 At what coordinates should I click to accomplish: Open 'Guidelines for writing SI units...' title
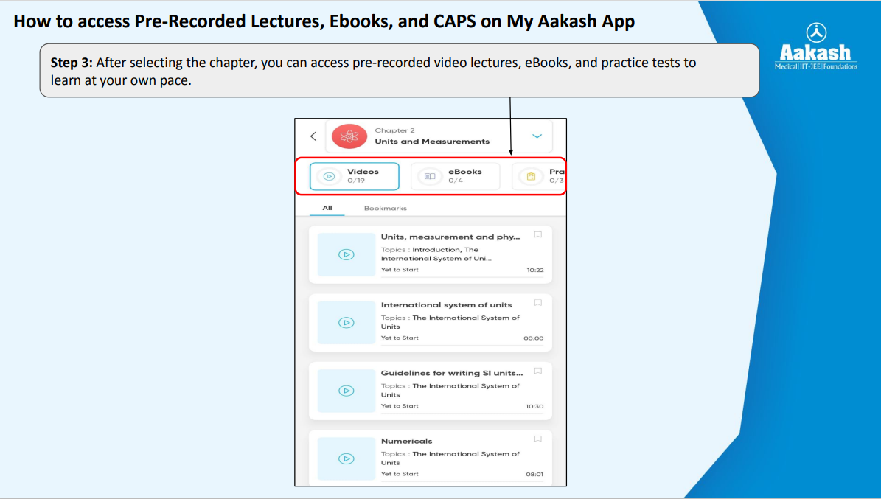click(452, 373)
